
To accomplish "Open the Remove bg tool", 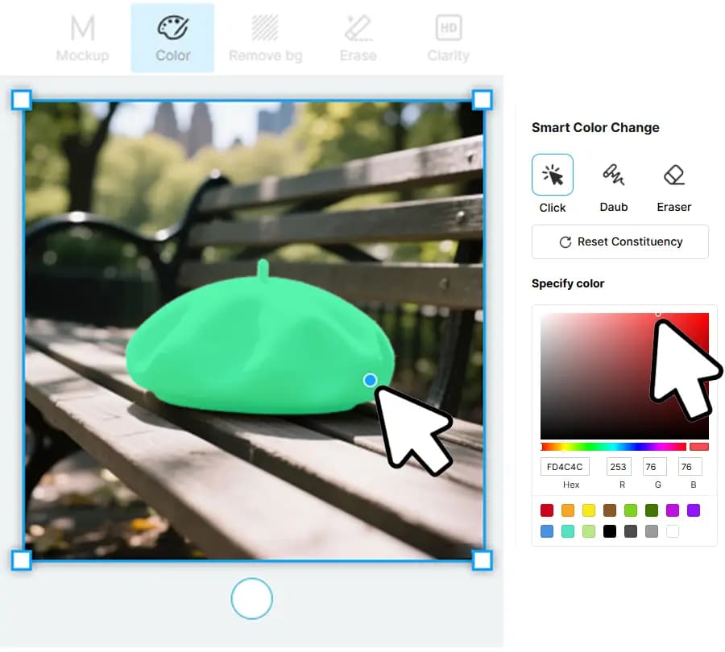I will (x=265, y=38).
